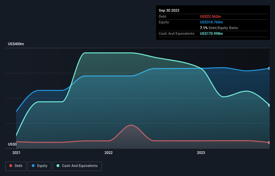Click the US$318.760m equity value
Image resolution: width=275 pixels, height=176 pixels.
point(211,22)
